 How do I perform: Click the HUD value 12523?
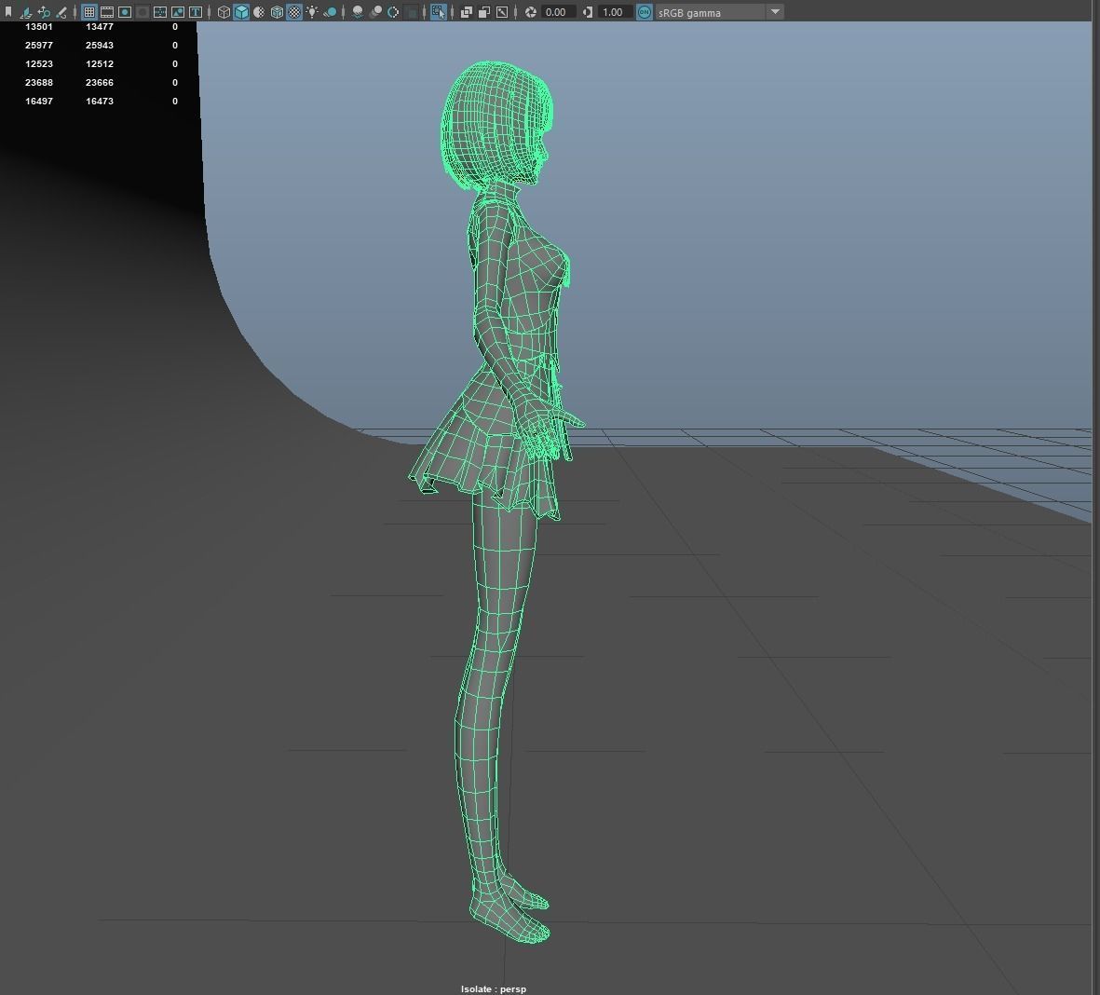click(x=38, y=64)
